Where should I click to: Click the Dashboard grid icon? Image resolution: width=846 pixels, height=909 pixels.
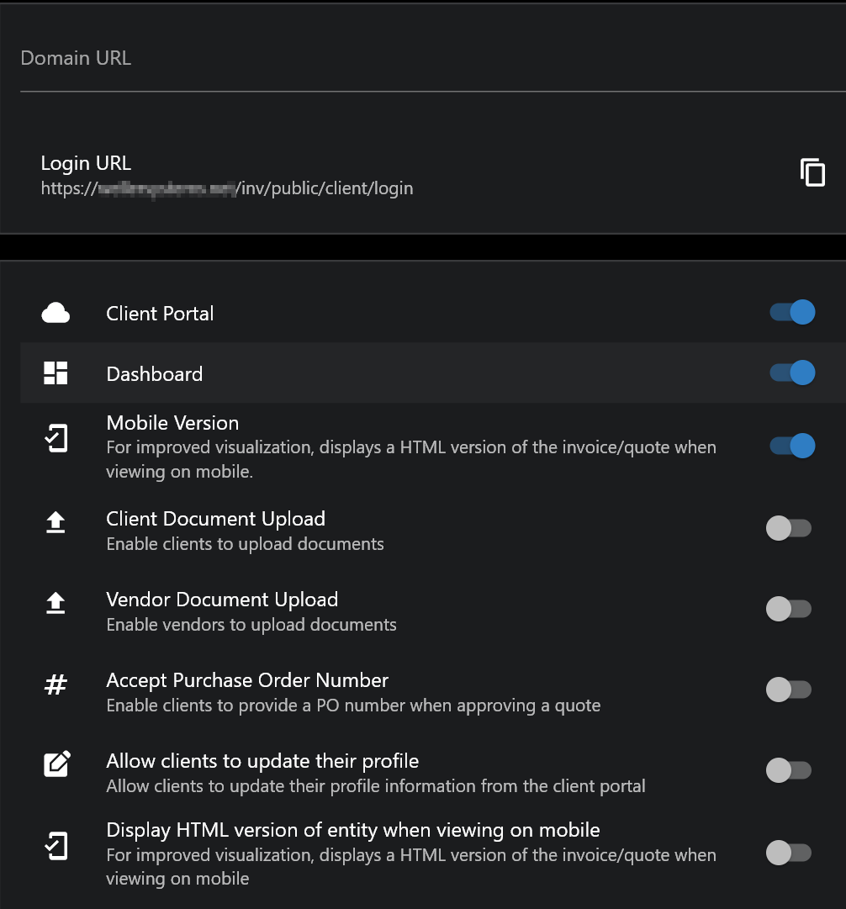point(56,373)
